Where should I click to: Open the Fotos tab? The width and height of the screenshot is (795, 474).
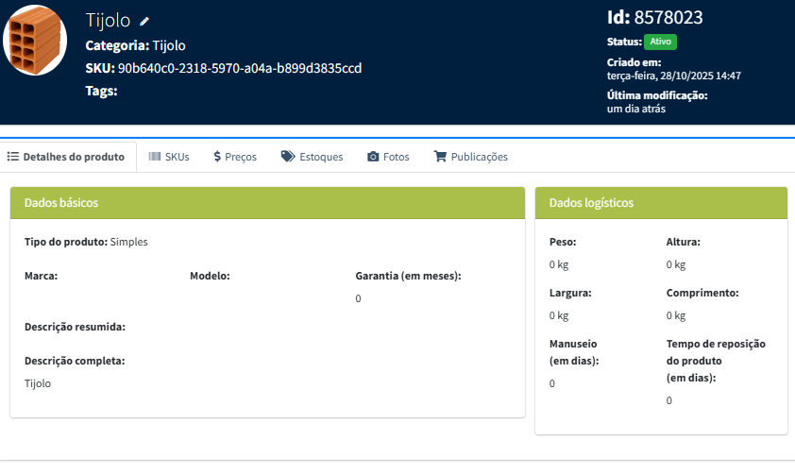[388, 157]
